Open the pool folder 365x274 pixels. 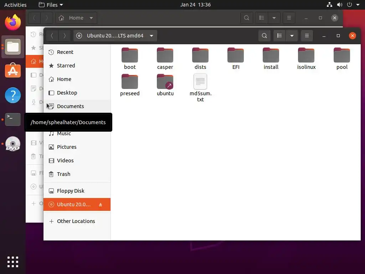(x=342, y=59)
